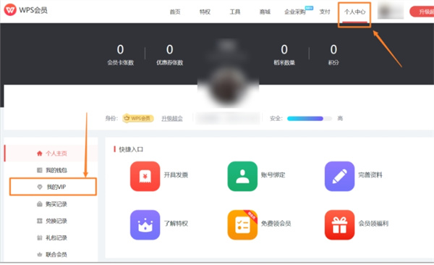Viewport: 434px width, 265px height.
Task: Click the wallet icon beside 我的钱包
Action: tap(40, 170)
